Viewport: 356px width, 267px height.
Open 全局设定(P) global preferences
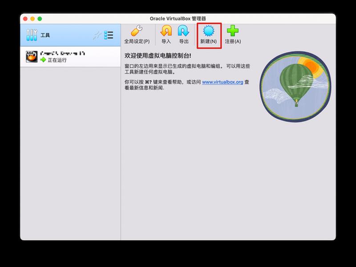[x=137, y=35]
